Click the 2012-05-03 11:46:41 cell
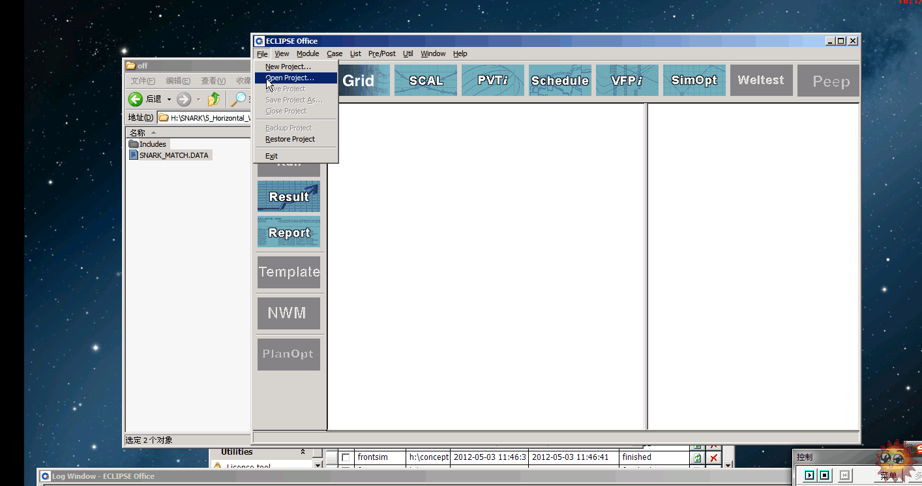This screenshot has width=922, height=486. [x=574, y=457]
